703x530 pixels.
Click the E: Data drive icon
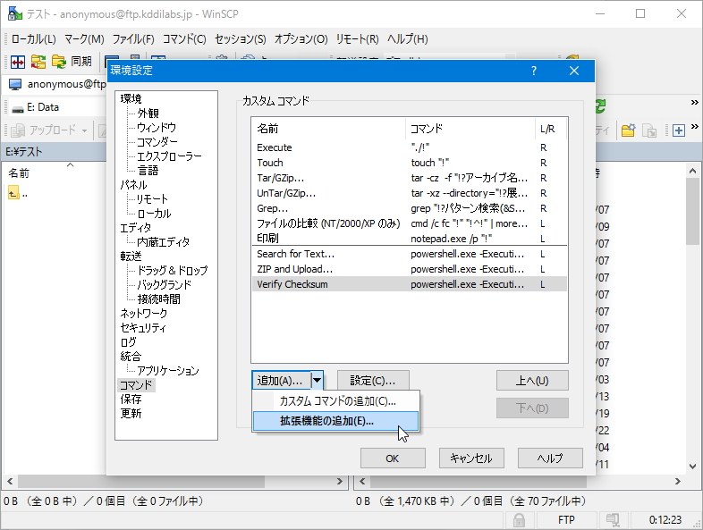tap(18, 108)
